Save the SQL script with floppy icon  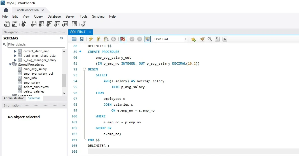coord(81,39)
